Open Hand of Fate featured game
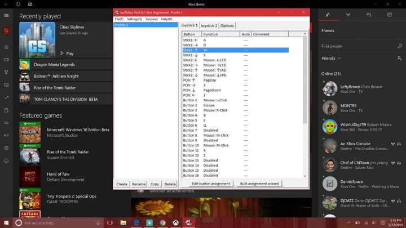 [x=66, y=177]
